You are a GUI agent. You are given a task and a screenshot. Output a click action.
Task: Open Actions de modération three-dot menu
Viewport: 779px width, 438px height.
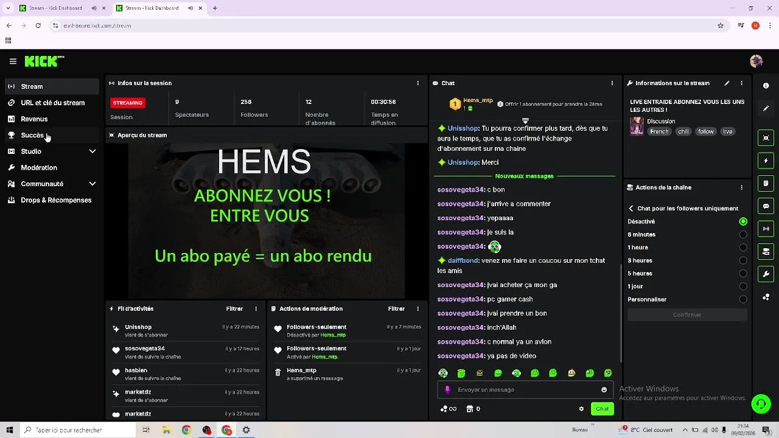(x=417, y=309)
